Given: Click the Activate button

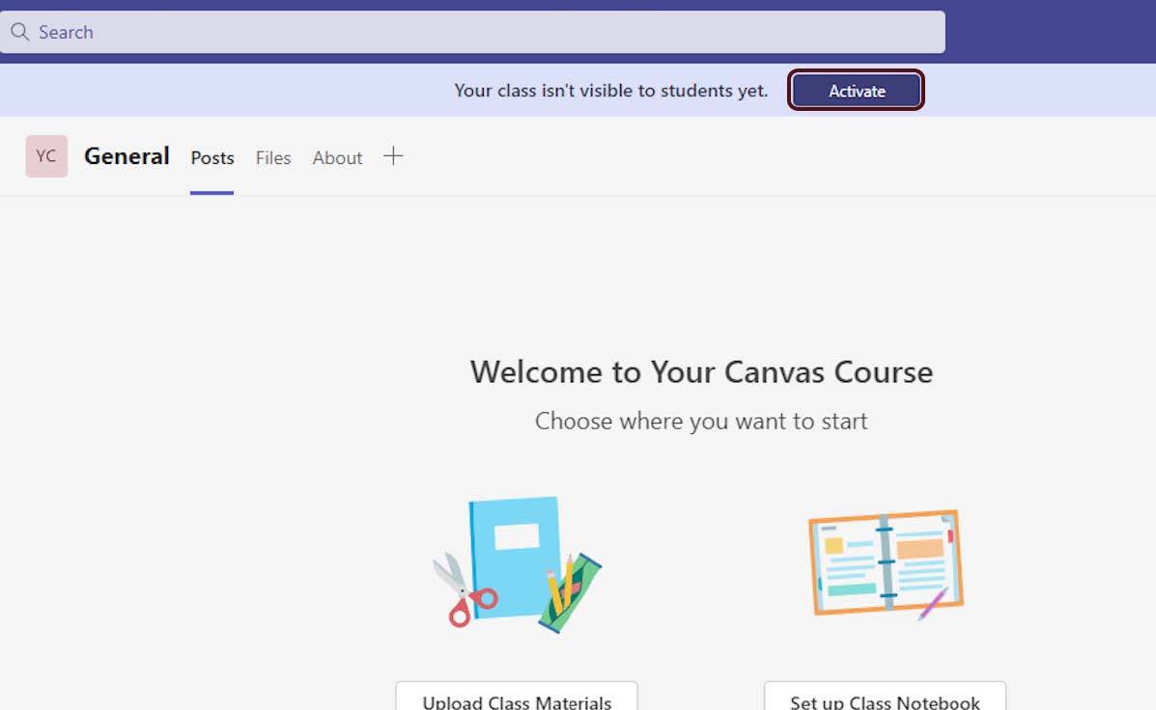Looking at the screenshot, I should click(856, 91).
